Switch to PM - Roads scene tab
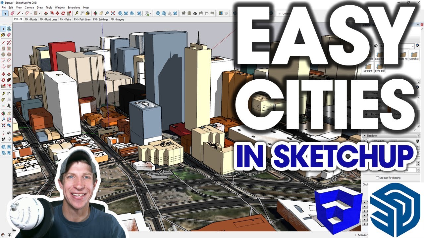The image size is (424, 238). point(30,20)
